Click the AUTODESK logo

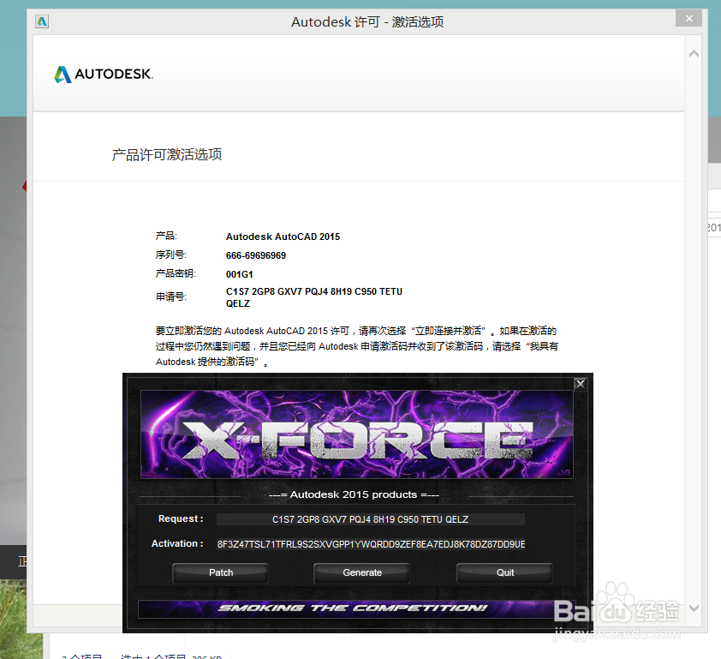103,75
